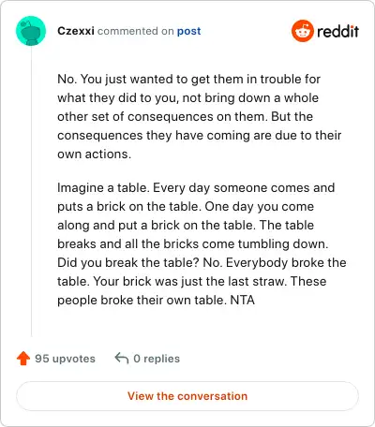
Task: Click the line "own actions."
Action: coord(94,154)
